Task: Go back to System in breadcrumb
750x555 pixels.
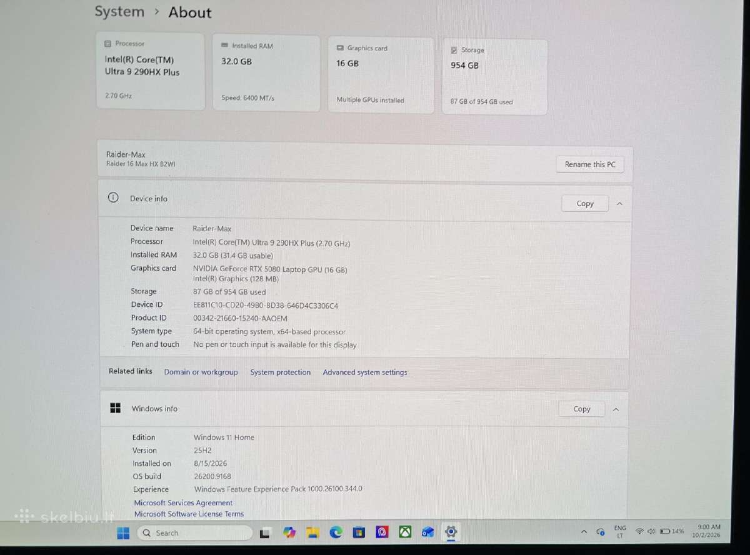Action: 119,12
